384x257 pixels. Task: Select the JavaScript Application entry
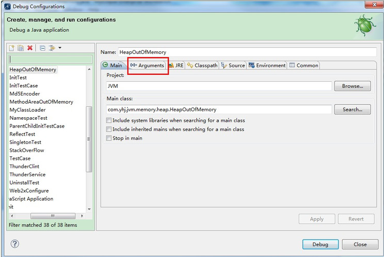click(x=31, y=199)
